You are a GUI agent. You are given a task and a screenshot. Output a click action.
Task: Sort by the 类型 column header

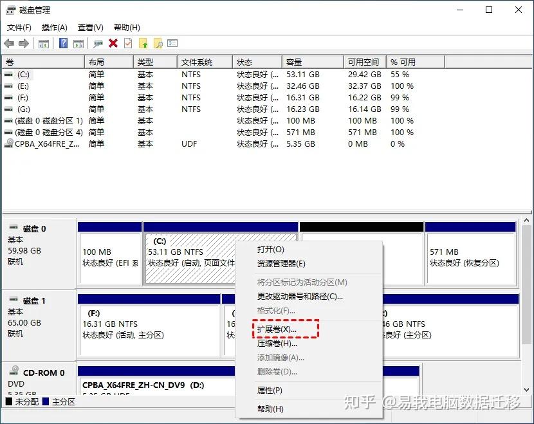click(155, 62)
